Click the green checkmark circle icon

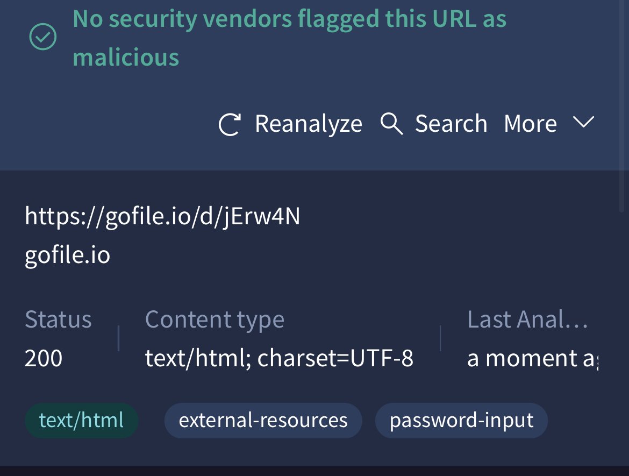(x=43, y=38)
